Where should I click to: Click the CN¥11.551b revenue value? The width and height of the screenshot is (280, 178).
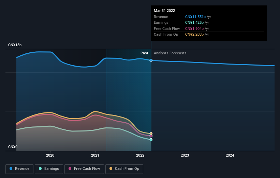point(195,17)
